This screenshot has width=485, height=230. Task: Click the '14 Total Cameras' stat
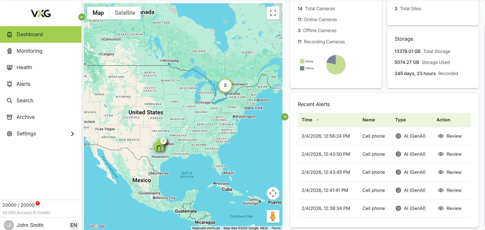click(316, 9)
